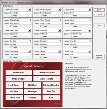Cancel the button layout dialog

[99, 15]
